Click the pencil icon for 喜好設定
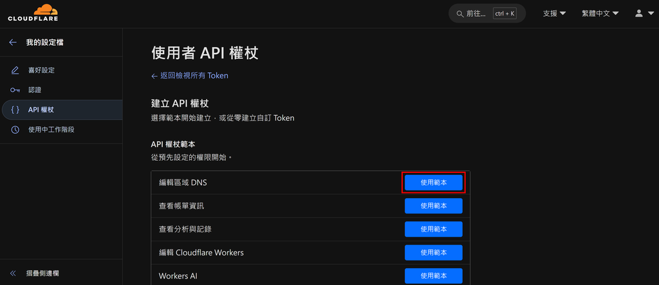 15,70
